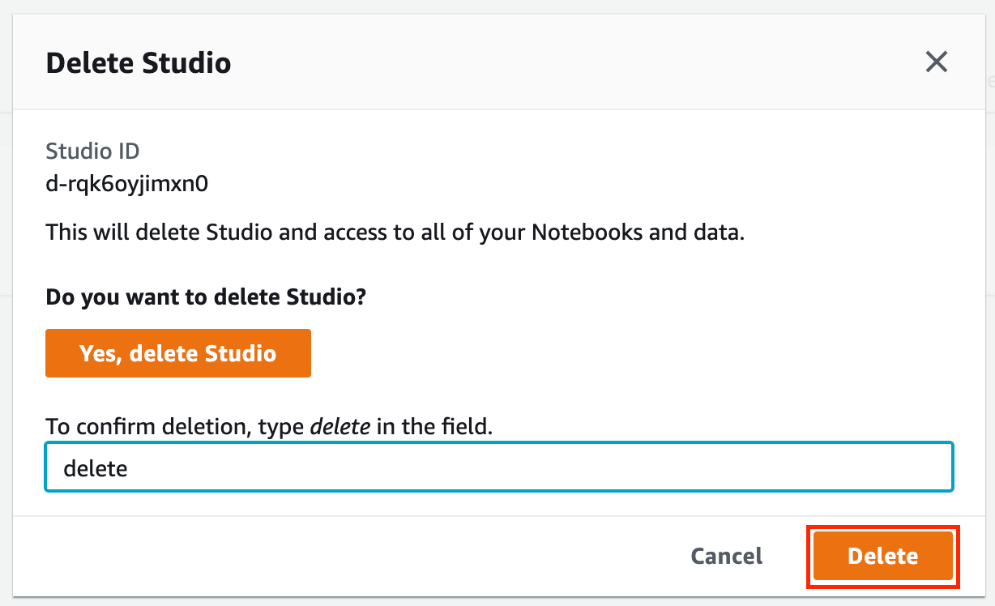The height and width of the screenshot is (606, 995).
Task: Click the Notebooks and data warning sentence
Action: coord(395,233)
